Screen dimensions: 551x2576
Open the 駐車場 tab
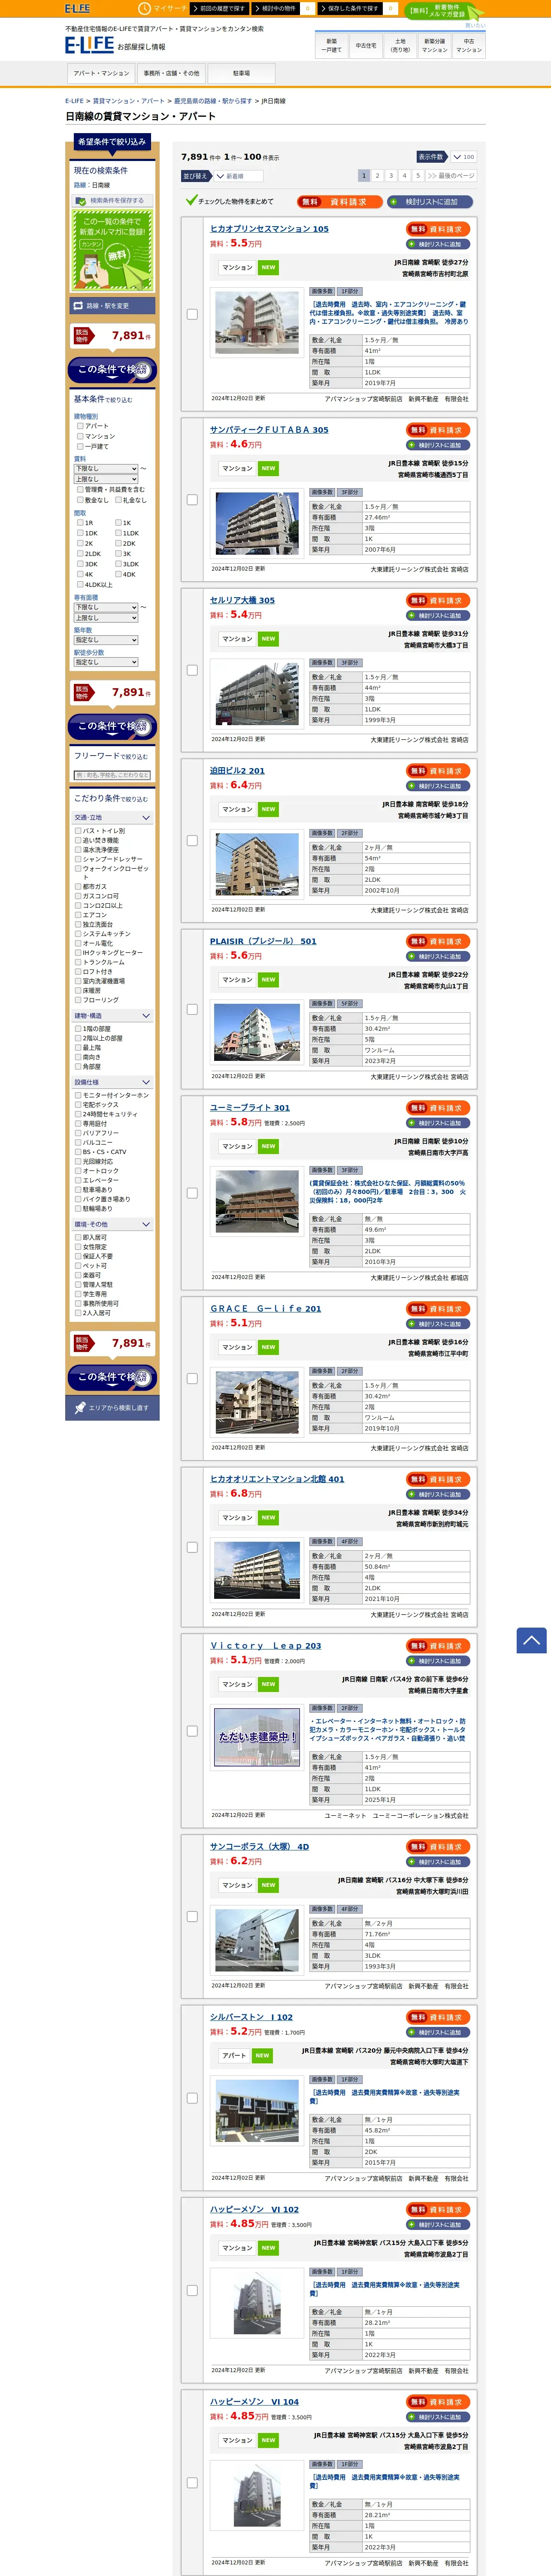[x=241, y=73]
